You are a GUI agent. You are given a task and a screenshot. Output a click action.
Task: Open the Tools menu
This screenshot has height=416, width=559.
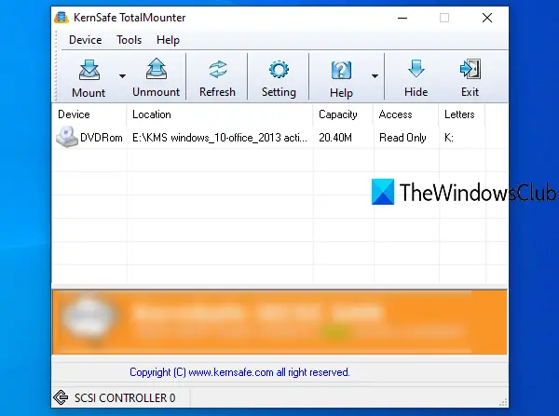[x=130, y=40]
